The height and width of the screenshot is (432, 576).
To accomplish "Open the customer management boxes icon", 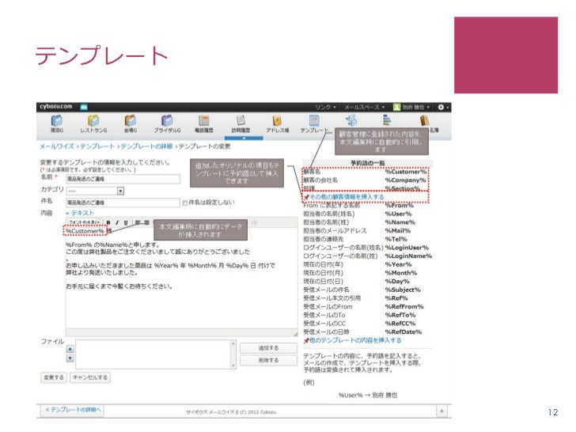I will coord(351,120).
